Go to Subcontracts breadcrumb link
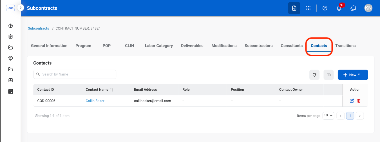 tap(38, 28)
